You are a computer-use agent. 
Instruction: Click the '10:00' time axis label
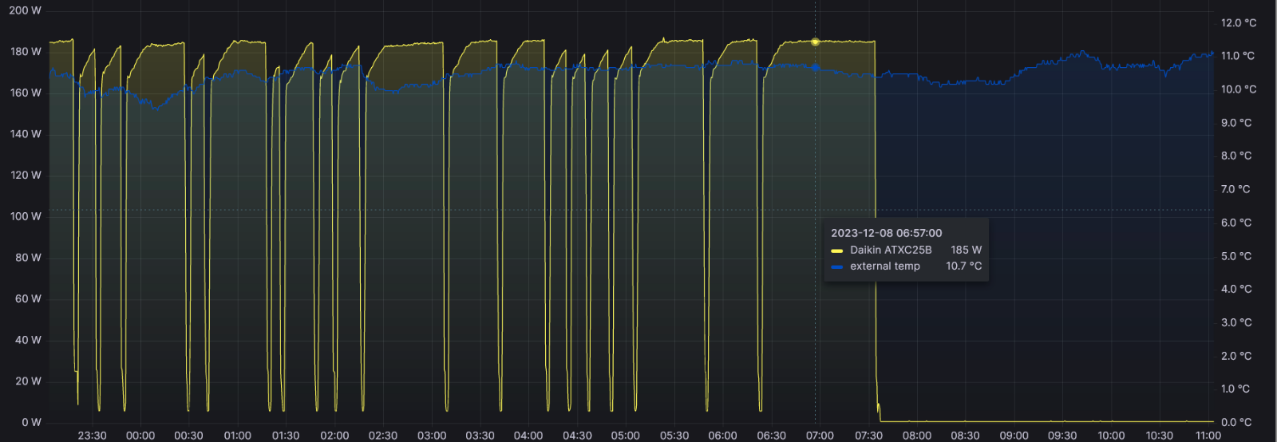tap(1111, 436)
